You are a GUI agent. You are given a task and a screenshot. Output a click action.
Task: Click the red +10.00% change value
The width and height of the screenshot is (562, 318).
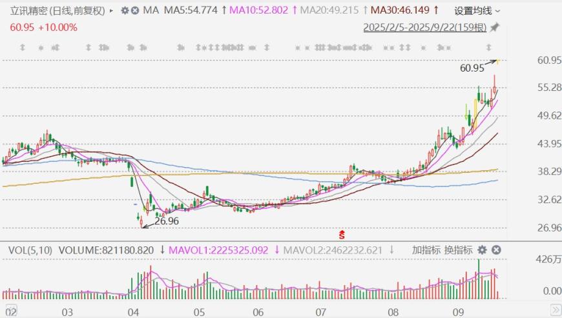coord(57,28)
